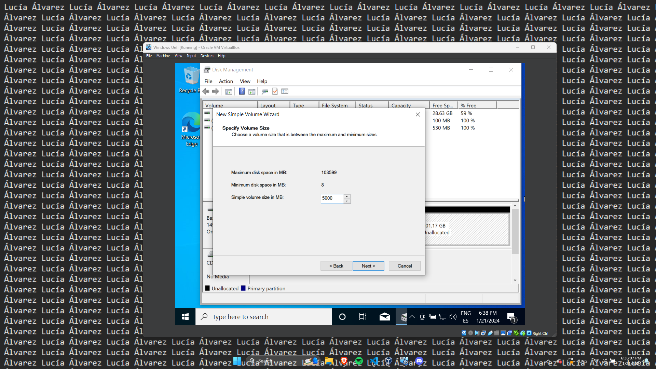Click Cancel in the volume wizard
The width and height of the screenshot is (656, 369).
pos(405,266)
